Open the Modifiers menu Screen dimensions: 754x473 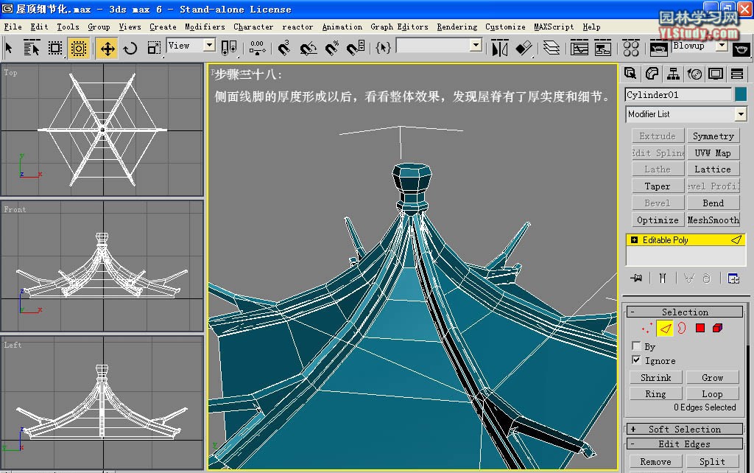pos(205,27)
